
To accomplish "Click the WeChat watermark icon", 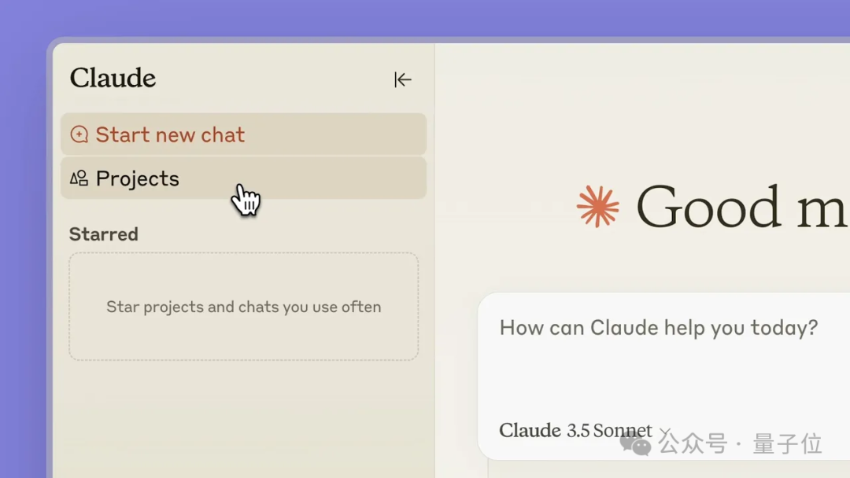I will pos(636,443).
